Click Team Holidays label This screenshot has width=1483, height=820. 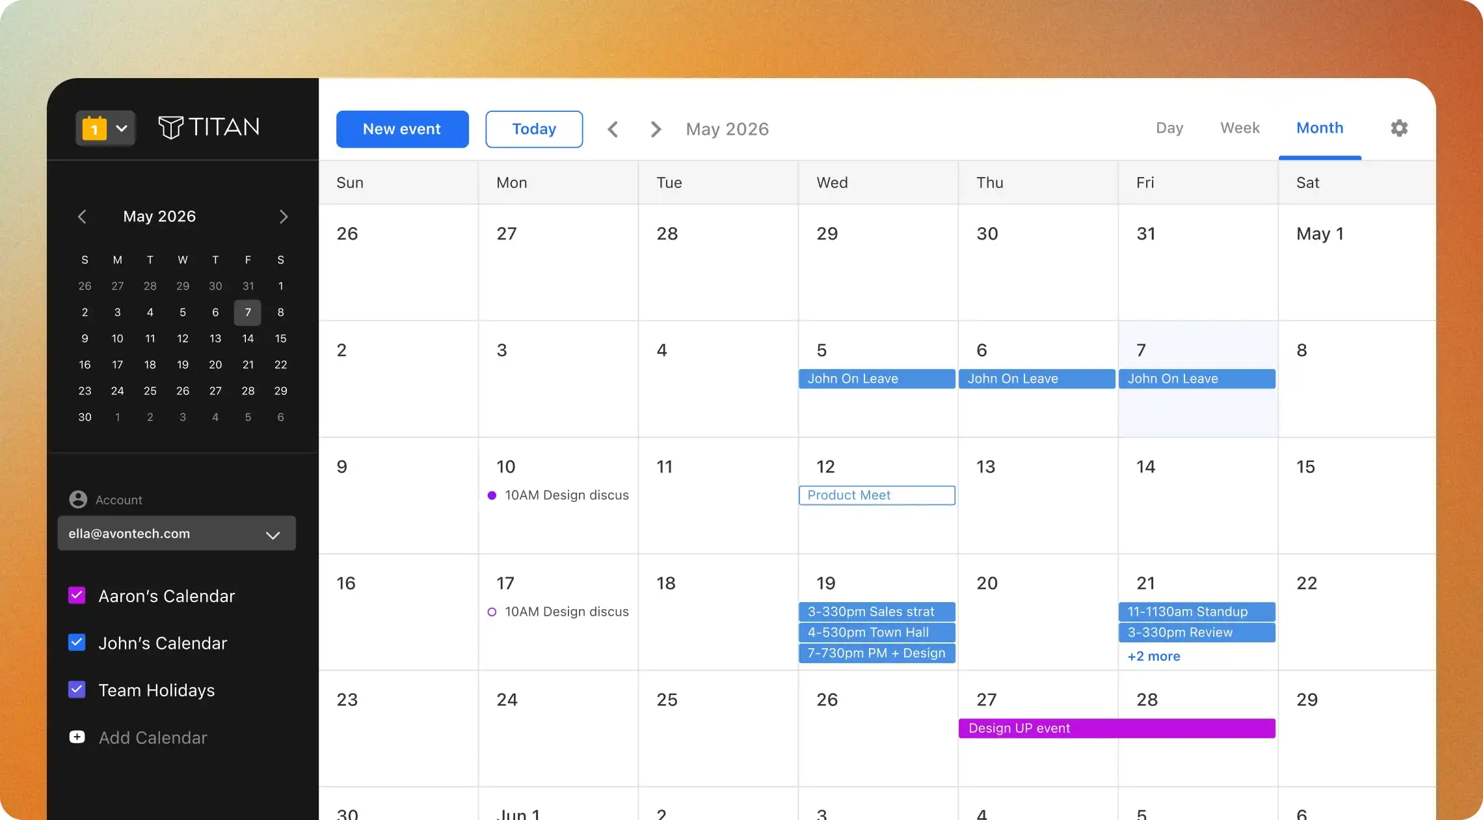point(156,690)
